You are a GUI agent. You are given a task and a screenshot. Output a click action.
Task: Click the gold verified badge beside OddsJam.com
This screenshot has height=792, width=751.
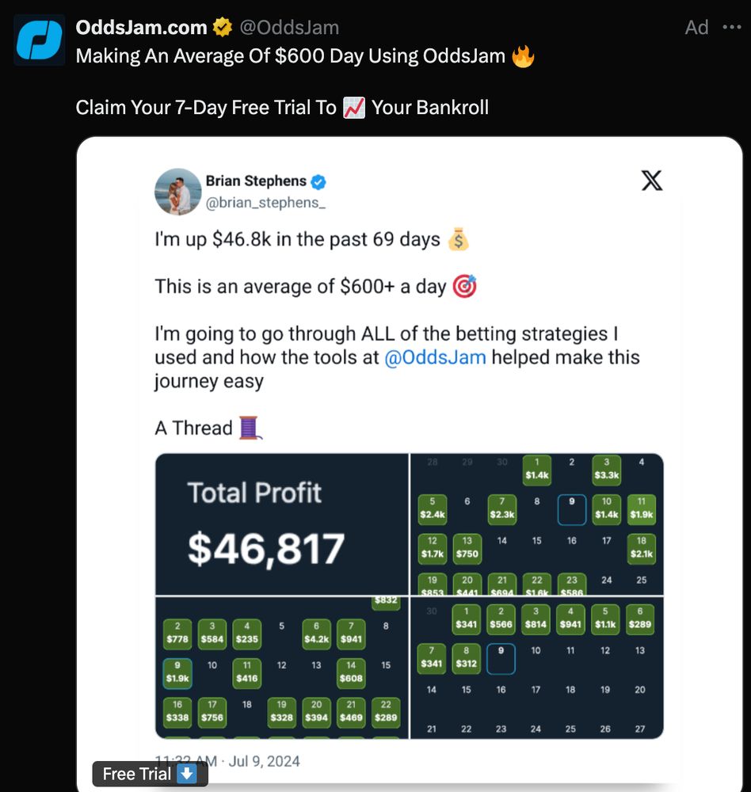pos(223,28)
